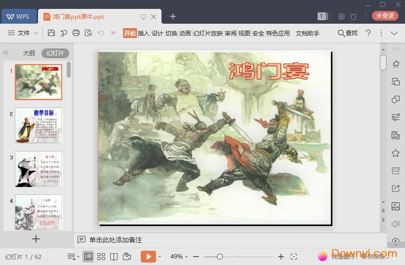Click the window count badge icon
Viewport: 405px width, 265px height.
point(323,16)
